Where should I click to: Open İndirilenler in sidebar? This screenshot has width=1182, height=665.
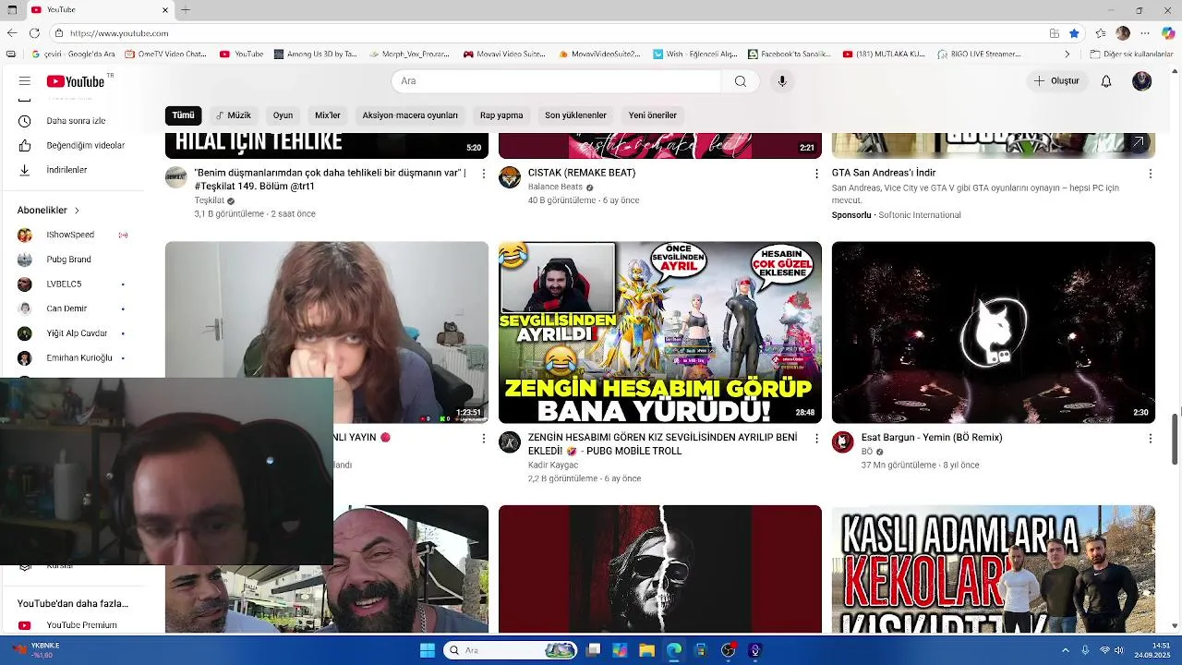click(x=74, y=170)
